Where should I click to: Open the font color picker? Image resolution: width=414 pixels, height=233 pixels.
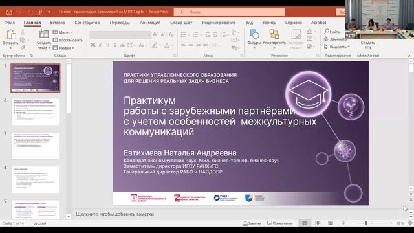[x=168, y=45]
